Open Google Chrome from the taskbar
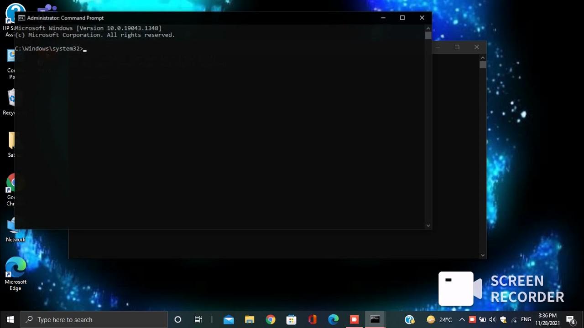This screenshot has width=584, height=328. (271, 320)
